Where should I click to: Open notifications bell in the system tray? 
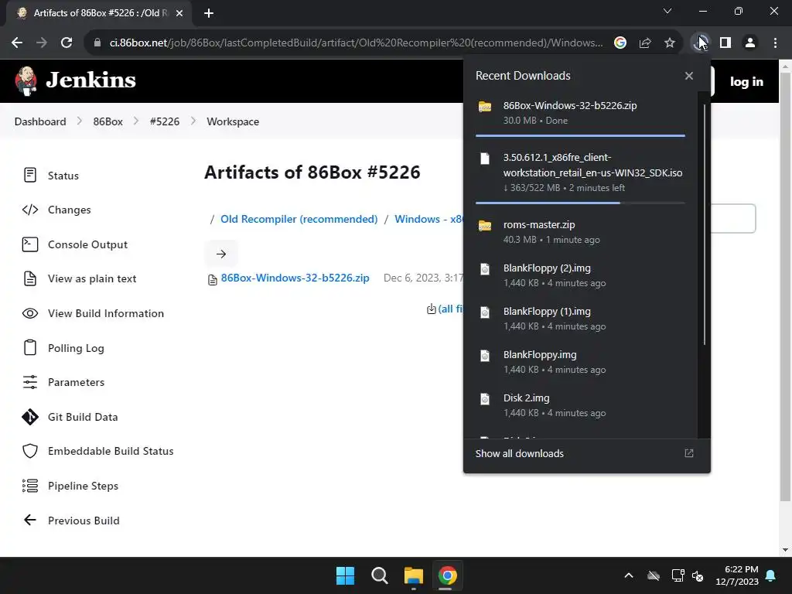click(771, 575)
